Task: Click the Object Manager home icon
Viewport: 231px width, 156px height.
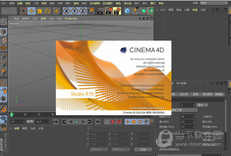Action: (x=217, y=10)
